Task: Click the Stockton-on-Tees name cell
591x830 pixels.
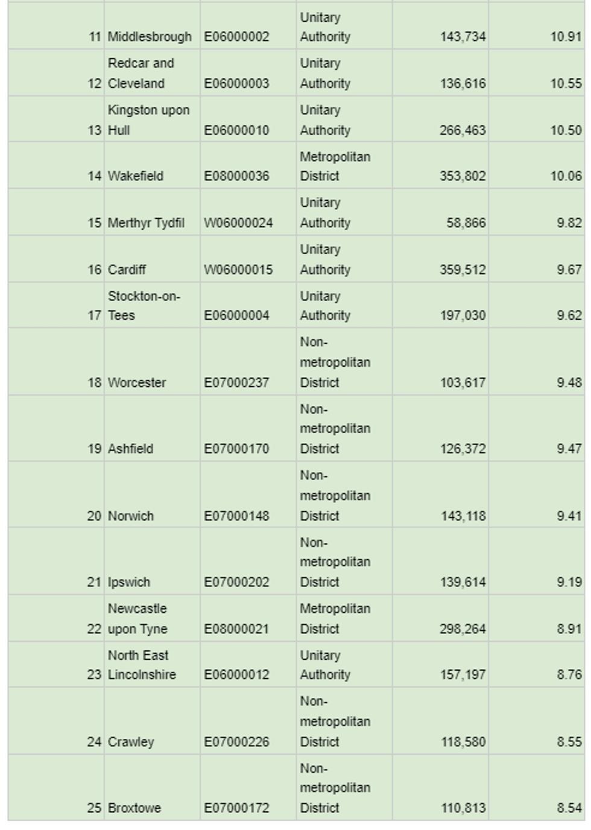Action: [144, 306]
